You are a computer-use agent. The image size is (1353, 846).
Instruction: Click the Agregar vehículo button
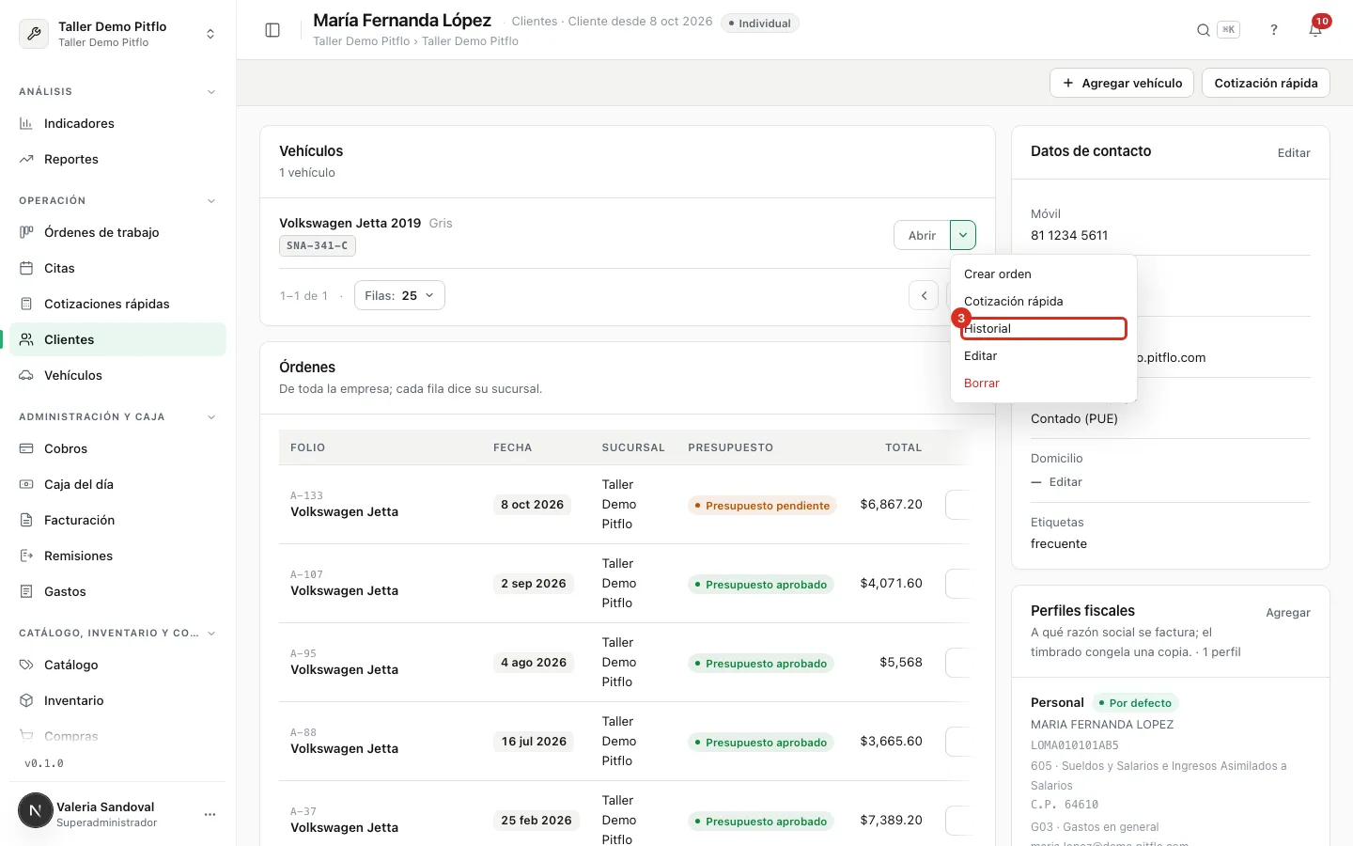pyautogui.click(x=1122, y=83)
